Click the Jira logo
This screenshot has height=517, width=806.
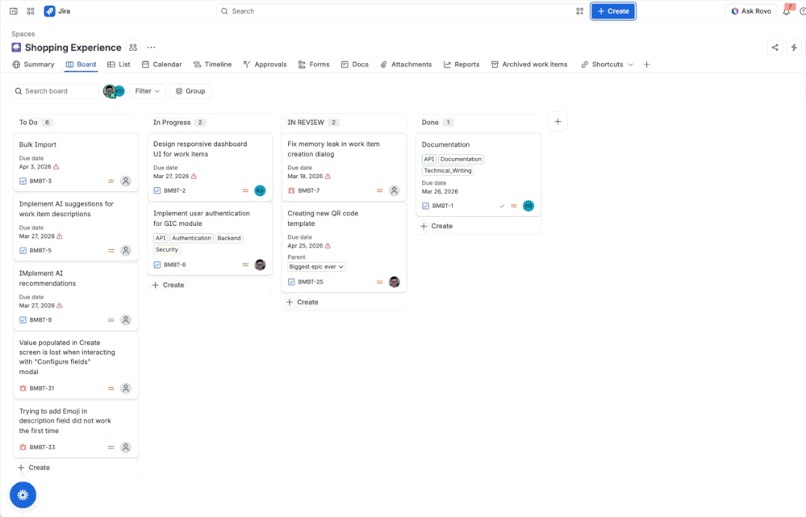[57, 10]
